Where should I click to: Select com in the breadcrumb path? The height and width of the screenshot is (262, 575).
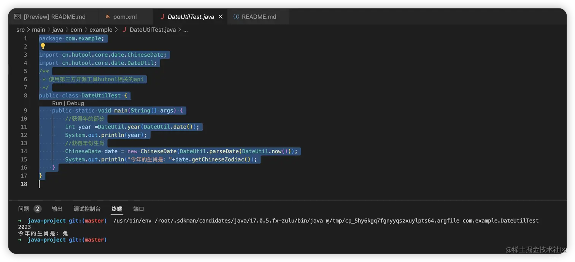76,30
